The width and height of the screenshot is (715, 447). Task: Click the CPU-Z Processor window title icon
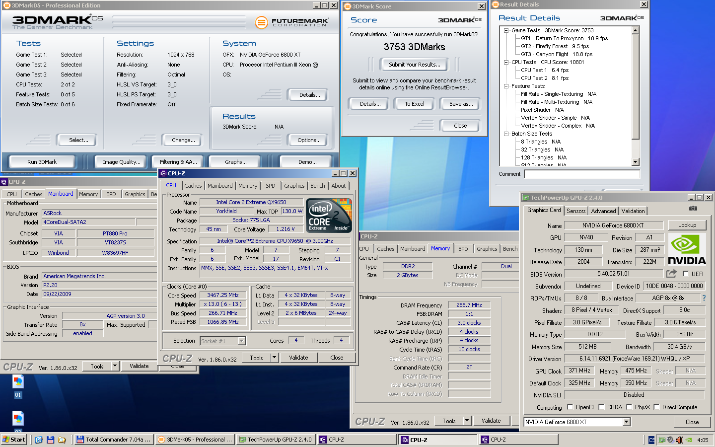[x=163, y=173]
